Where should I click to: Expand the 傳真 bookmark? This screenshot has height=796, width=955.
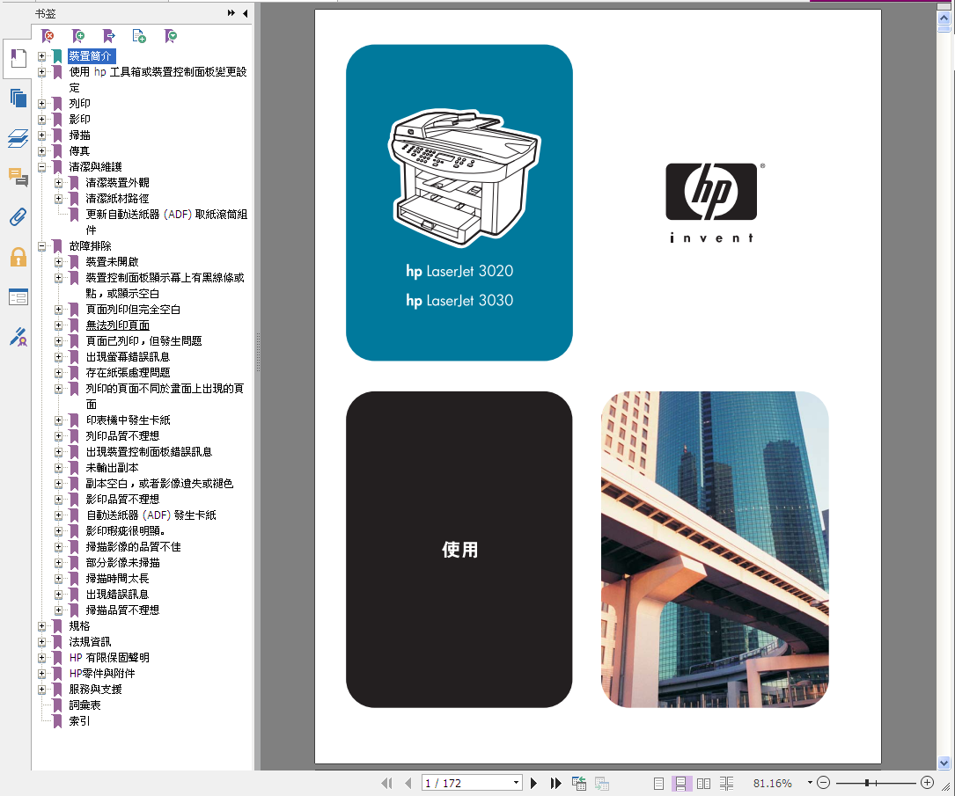pos(42,151)
